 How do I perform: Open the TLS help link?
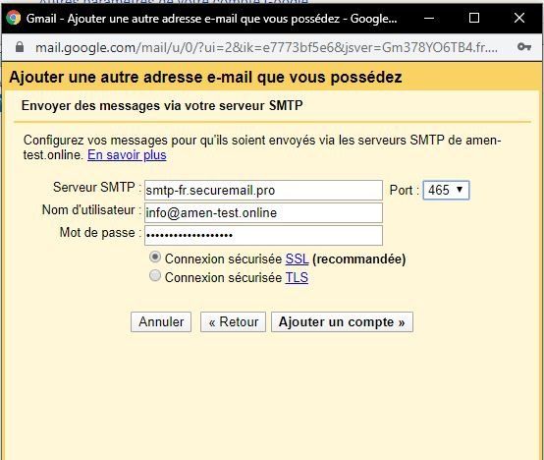[x=297, y=278]
